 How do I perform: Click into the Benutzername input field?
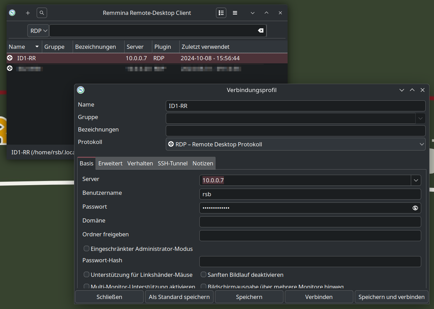point(310,194)
